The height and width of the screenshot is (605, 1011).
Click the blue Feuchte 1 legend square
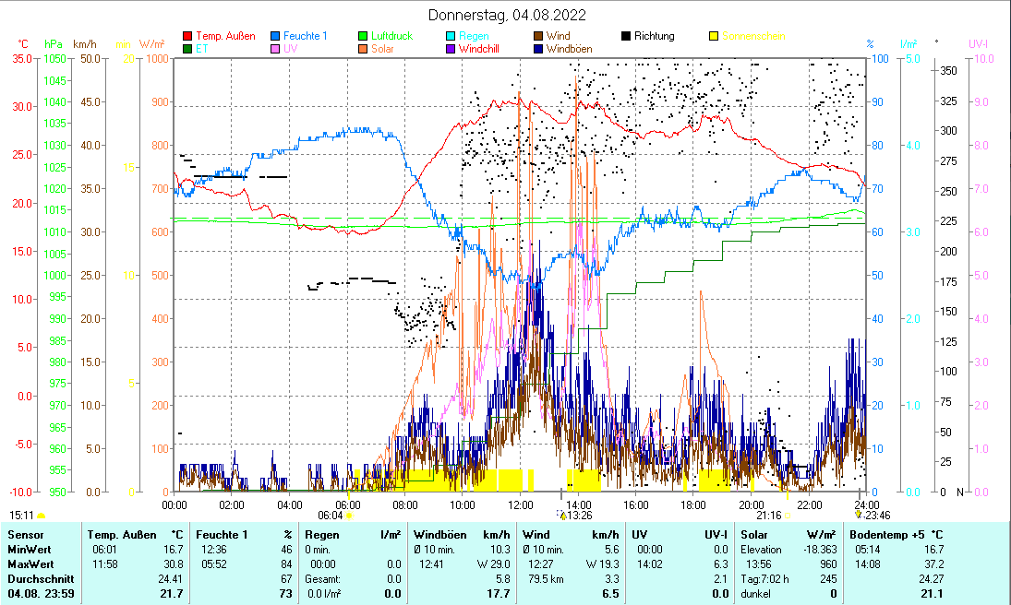tap(276, 36)
